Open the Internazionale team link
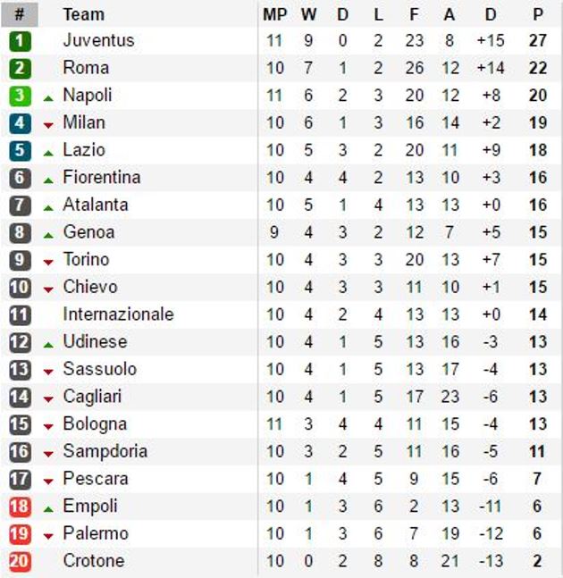The height and width of the screenshot is (578, 563). [118, 314]
